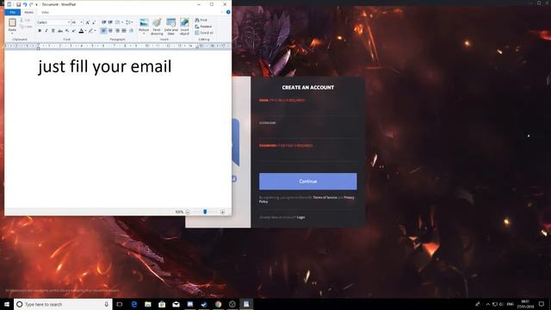Open text color dropdown arrow
The width and height of the screenshot is (551, 310).
click(x=85, y=31)
